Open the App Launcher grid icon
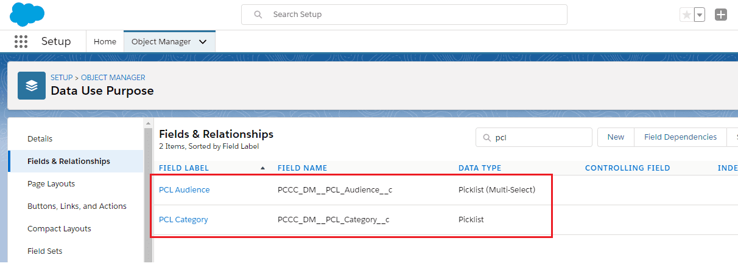 point(21,41)
